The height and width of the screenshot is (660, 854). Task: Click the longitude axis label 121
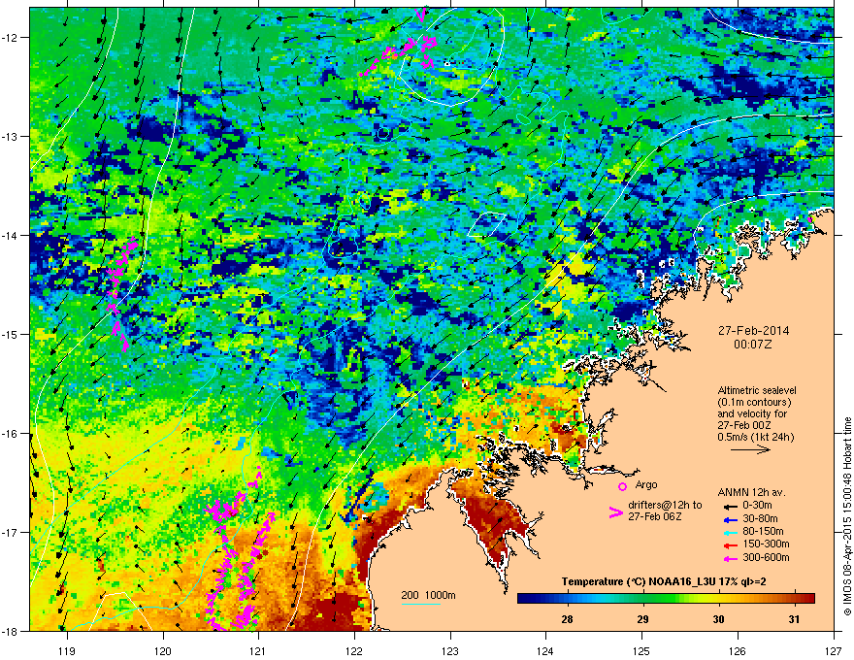[258, 650]
